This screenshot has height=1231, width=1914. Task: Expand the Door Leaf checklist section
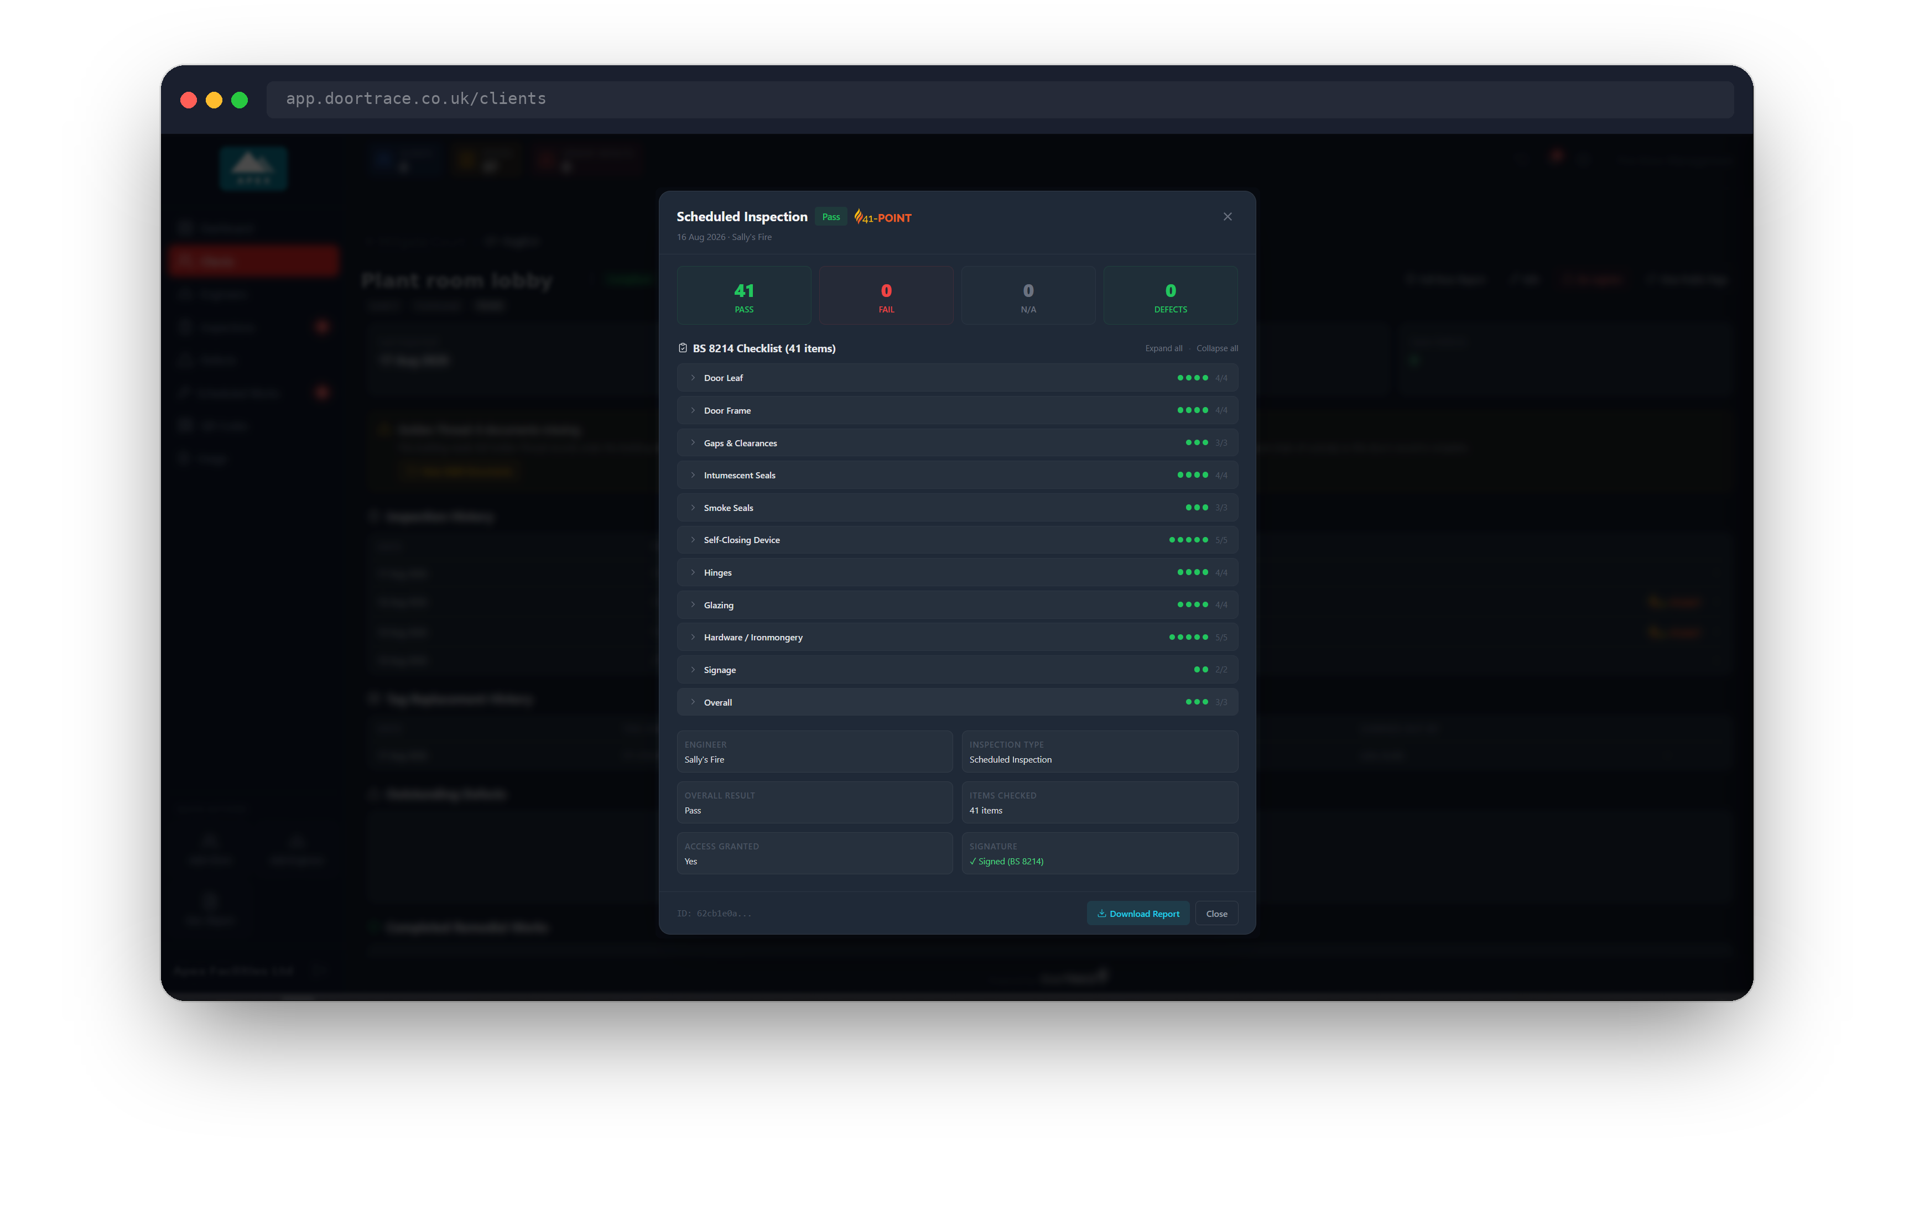pyautogui.click(x=957, y=378)
